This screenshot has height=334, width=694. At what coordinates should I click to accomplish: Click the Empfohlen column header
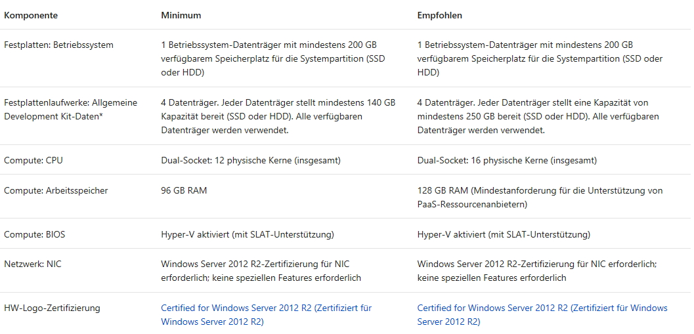coord(439,15)
